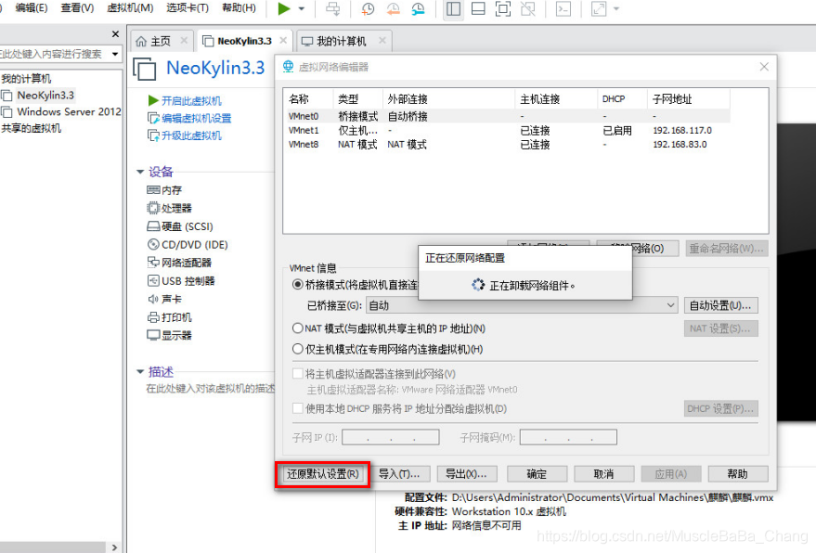Select the VMnet8 row in network table
816x553 pixels.
508,145
